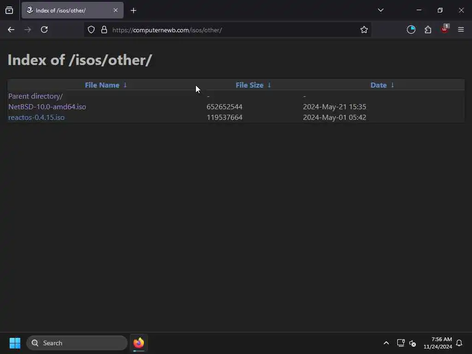
Task: Open the Firefox application menu
Action: tap(461, 29)
